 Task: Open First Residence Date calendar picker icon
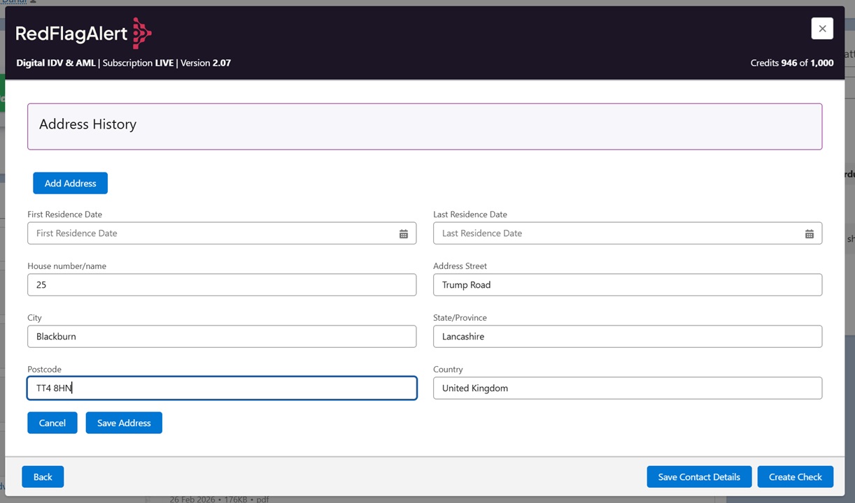pyautogui.click(x=404, y=233)
